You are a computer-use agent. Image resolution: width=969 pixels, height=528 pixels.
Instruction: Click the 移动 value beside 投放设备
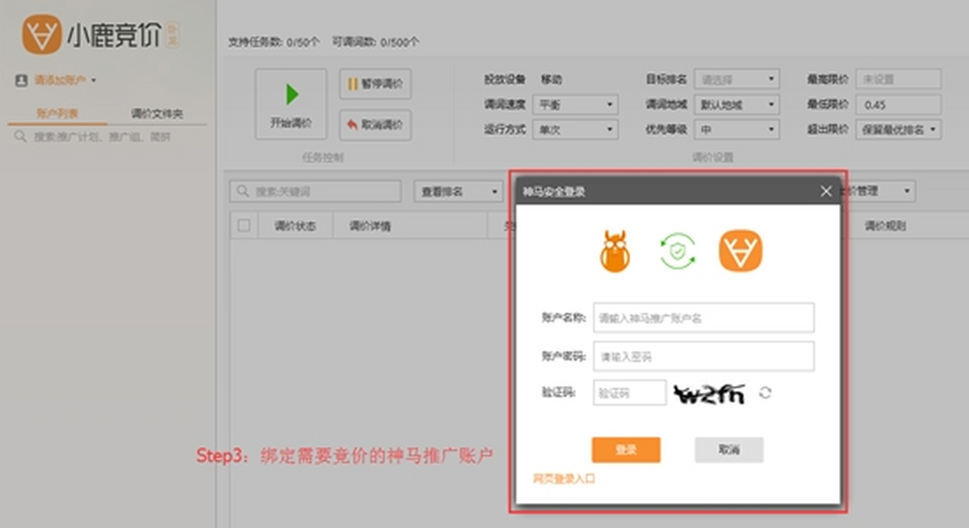click(552, 79)
